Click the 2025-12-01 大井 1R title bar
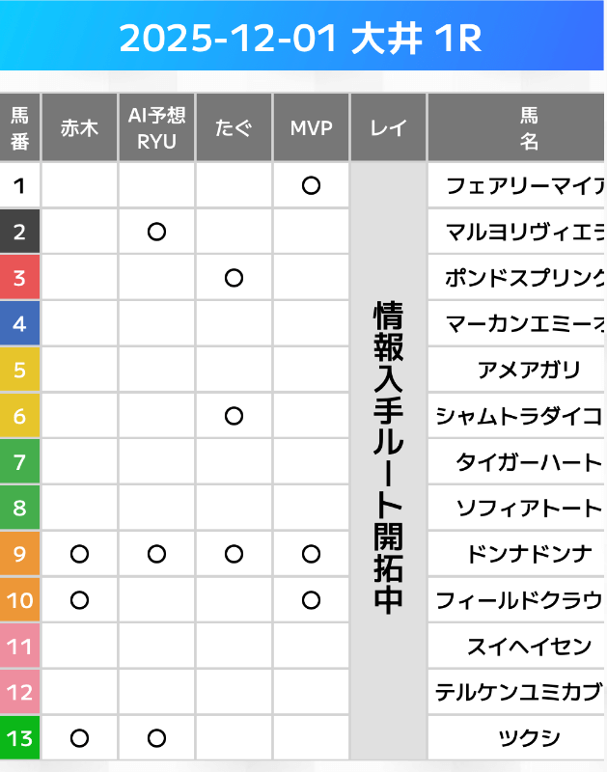Screen dimensions: 607x772 pos(301,39)
